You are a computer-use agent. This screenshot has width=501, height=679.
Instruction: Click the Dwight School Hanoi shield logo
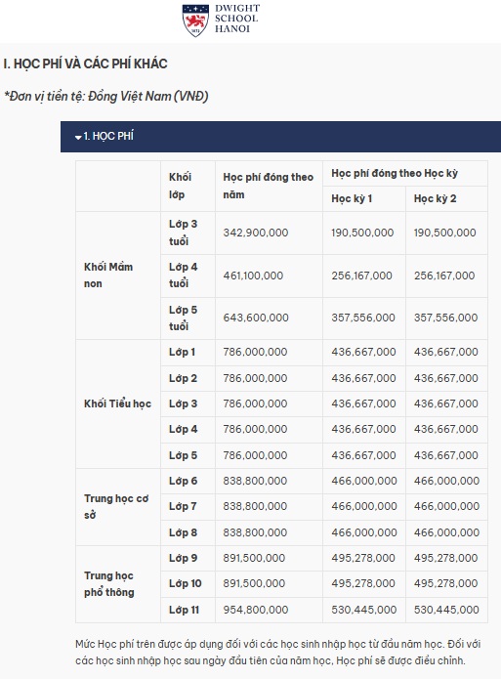195,20
